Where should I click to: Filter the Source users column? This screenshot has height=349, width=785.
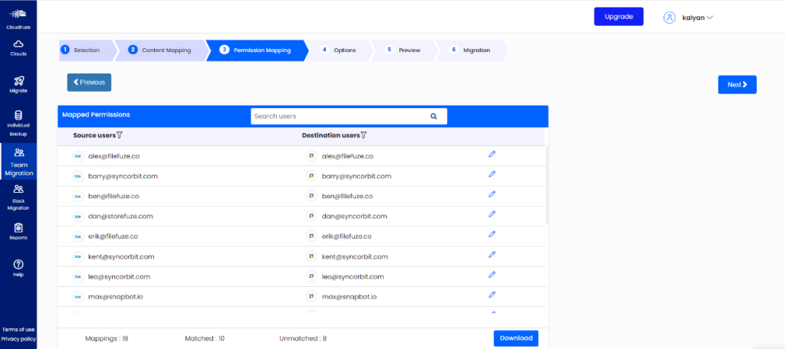119,135
